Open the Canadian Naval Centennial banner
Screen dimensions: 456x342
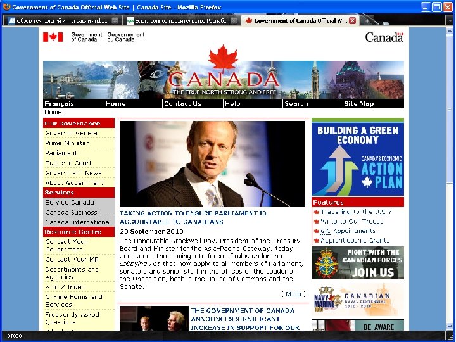pos(358,300)
